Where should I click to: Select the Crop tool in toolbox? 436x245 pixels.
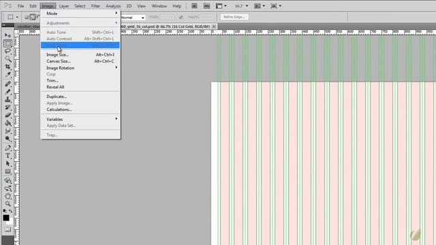pyautogui.click(x=7, y=67)
